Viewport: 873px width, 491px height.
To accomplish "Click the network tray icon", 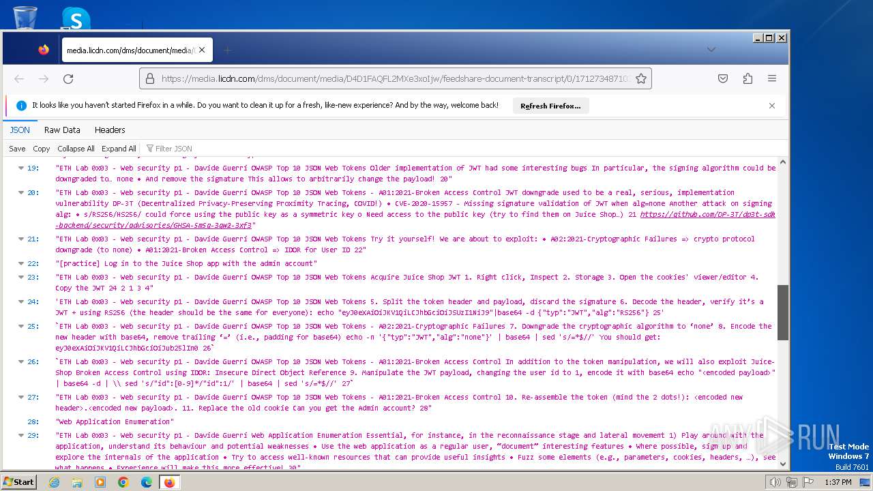I will pos(792,482).
